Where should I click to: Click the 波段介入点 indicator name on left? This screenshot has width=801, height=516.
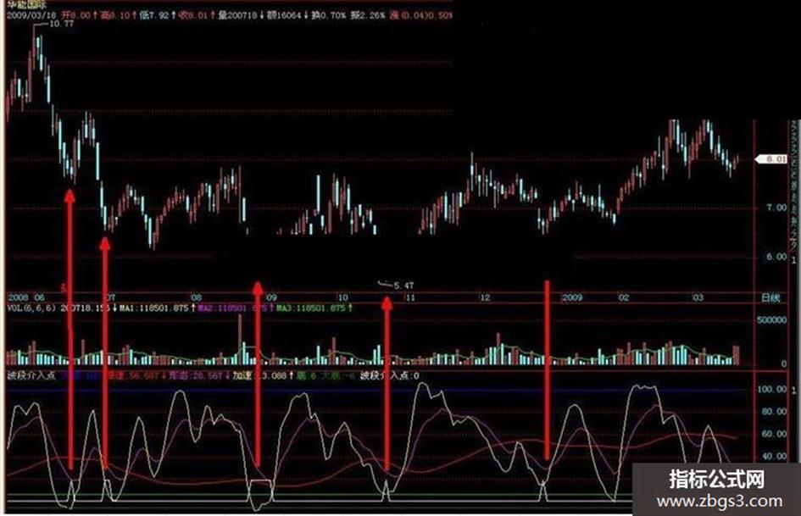tap(31, 375)
